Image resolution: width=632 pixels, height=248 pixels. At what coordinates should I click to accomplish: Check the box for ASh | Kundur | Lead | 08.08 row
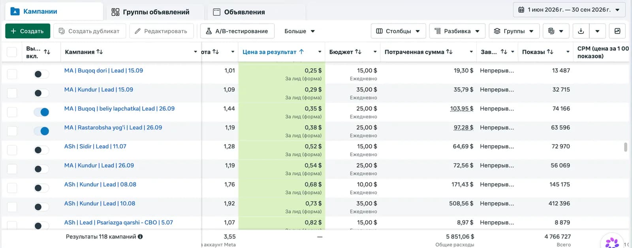12,188
